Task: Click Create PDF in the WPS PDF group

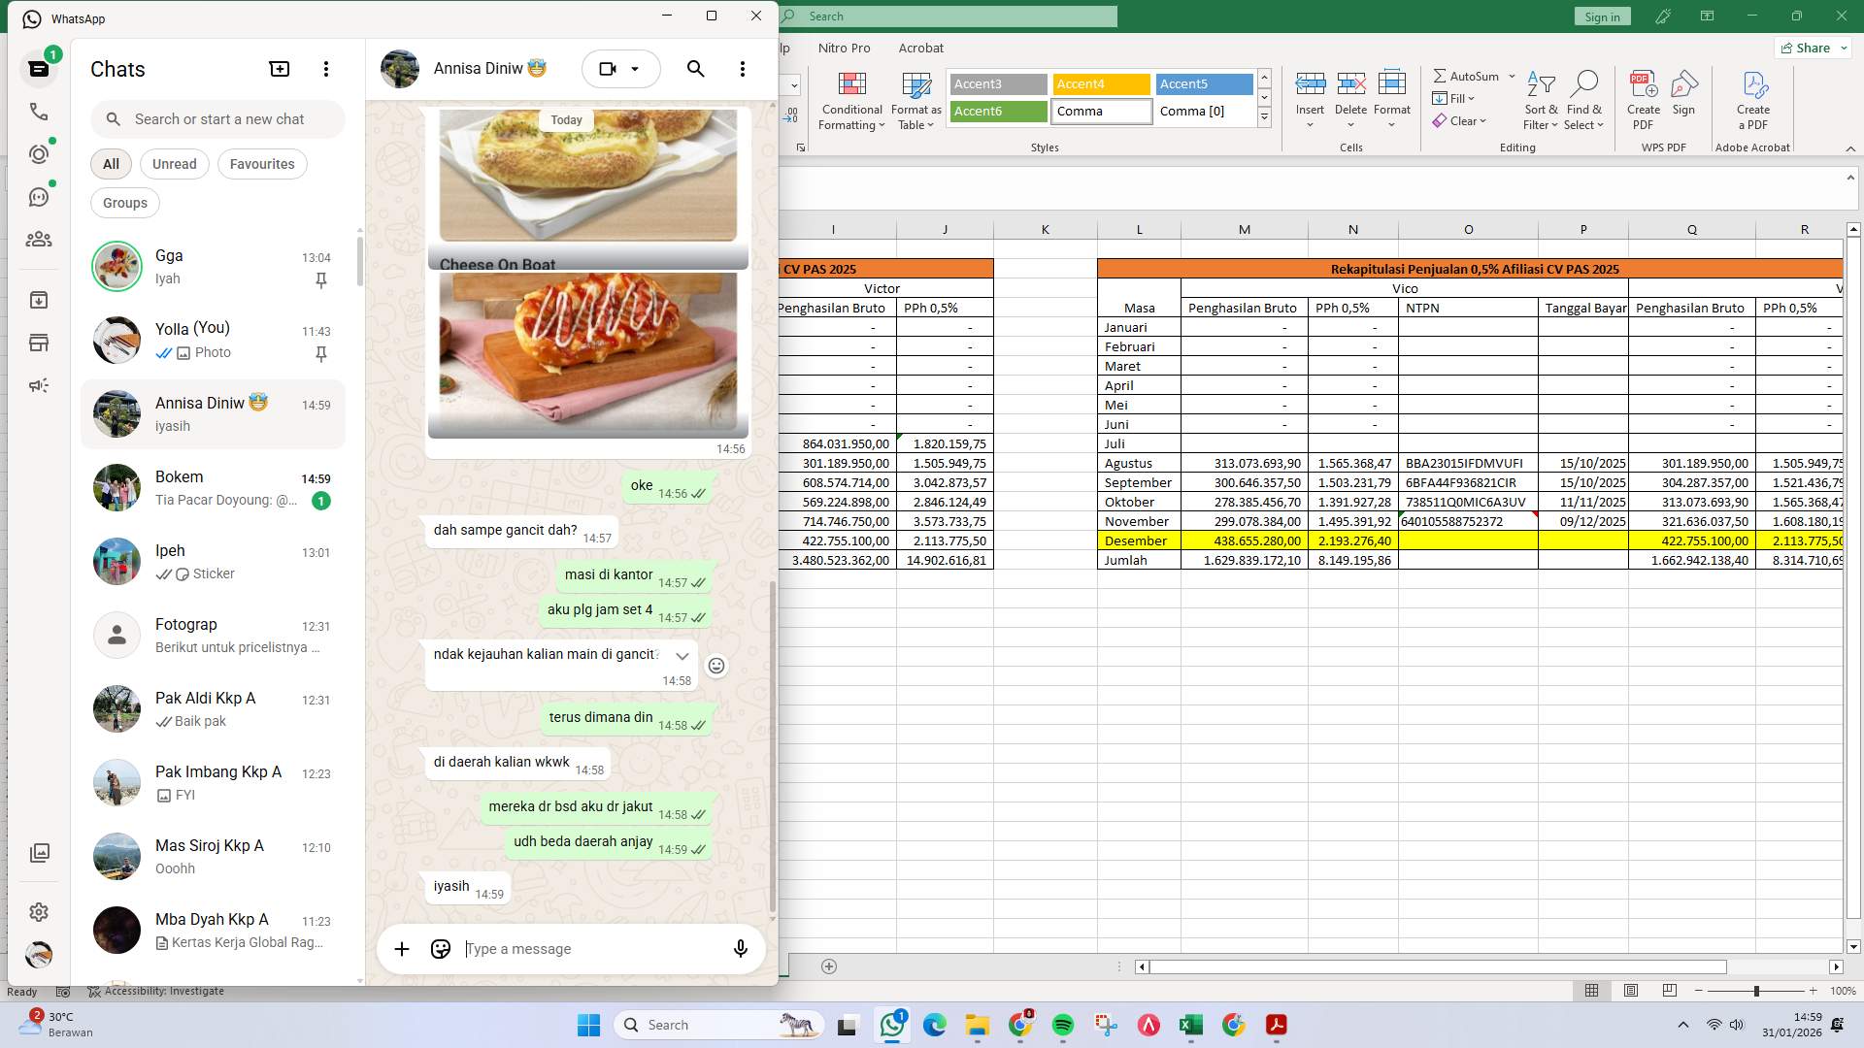Action: pyautogui.click(x=1644, y=100)
